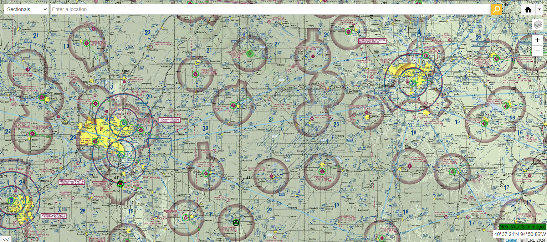Click the green-circled Des Moines airport marker

click(413, 83)
